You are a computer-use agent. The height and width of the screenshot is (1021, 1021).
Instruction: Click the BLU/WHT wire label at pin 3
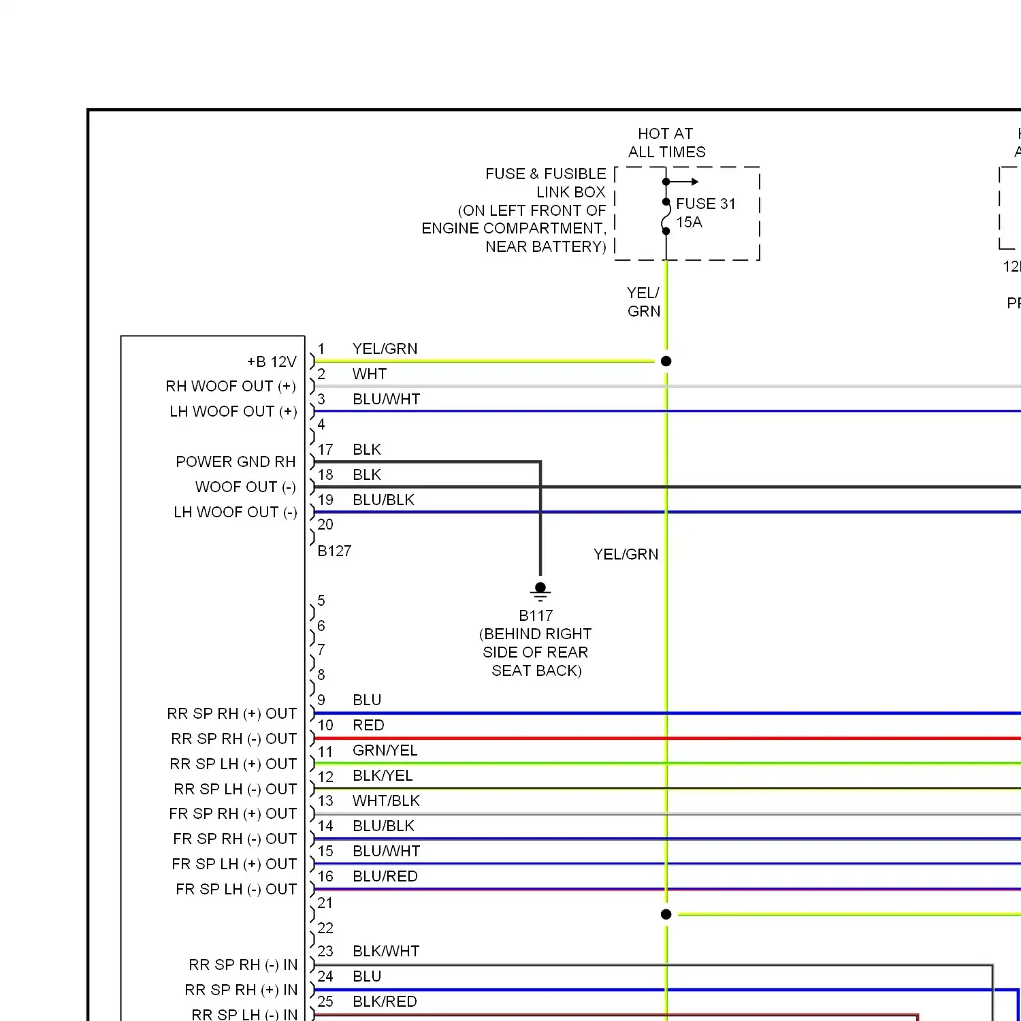click(x=387, y=400)
